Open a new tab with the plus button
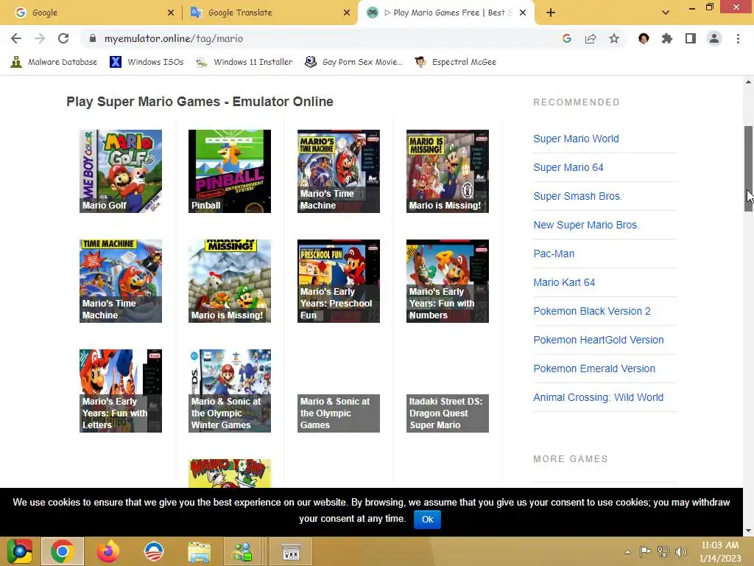 coord(551,13)
